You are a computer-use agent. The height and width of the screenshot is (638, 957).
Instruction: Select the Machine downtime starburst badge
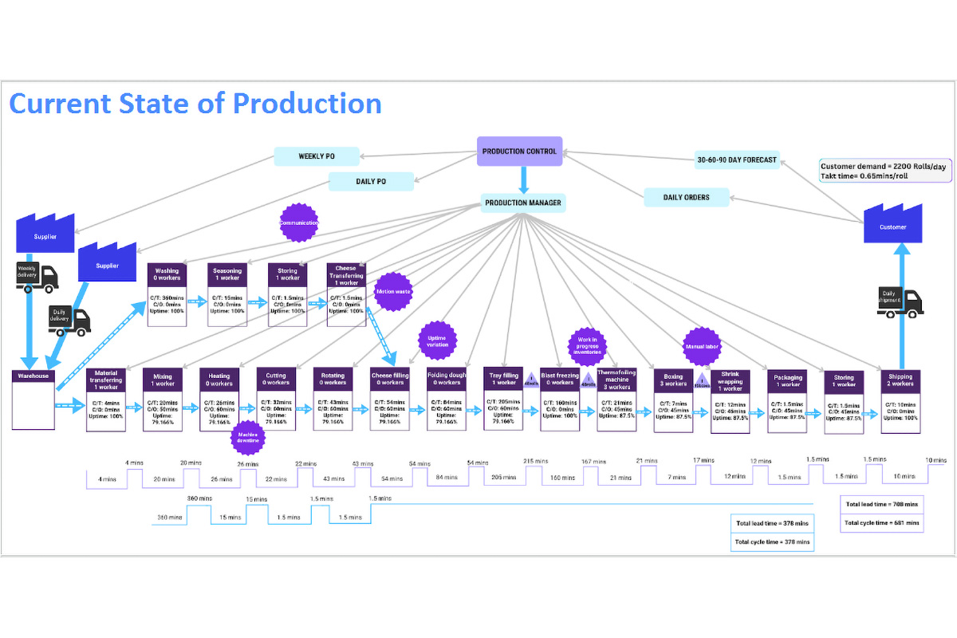(247, 436)
